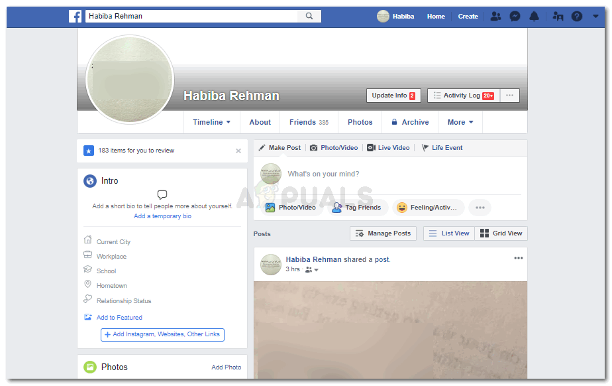
Task: Click Feeling/Activity button
Action: tap(428, 208)
